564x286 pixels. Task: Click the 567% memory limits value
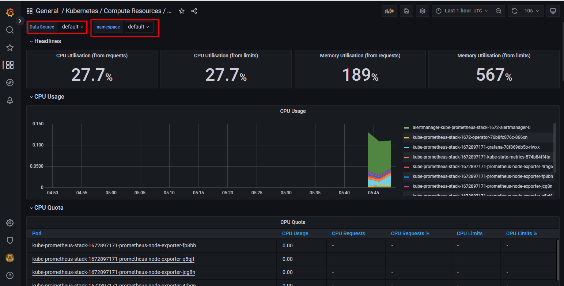pyautogui.click(x=494, y=75)
